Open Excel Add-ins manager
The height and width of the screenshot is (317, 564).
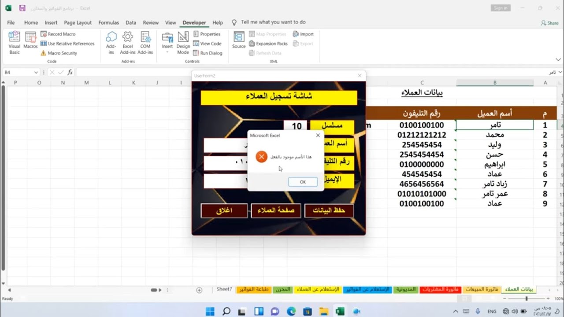coord(128,42)
